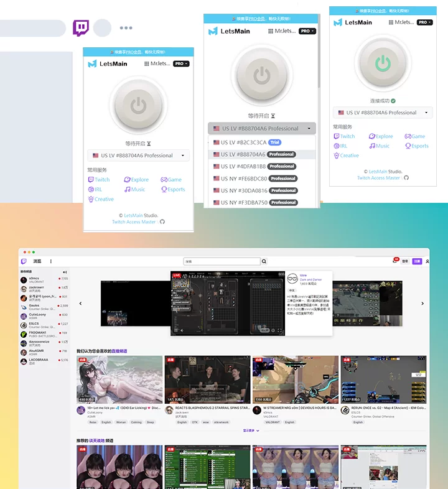Open the Twitch Access Master link in left popup

(x=134, y=221)
